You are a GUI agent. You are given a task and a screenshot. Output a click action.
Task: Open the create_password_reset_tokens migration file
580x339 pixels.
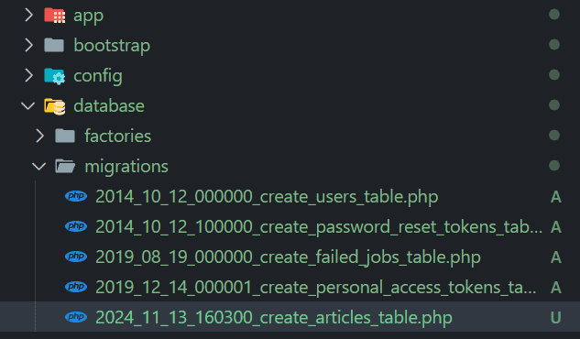[319, 226]
